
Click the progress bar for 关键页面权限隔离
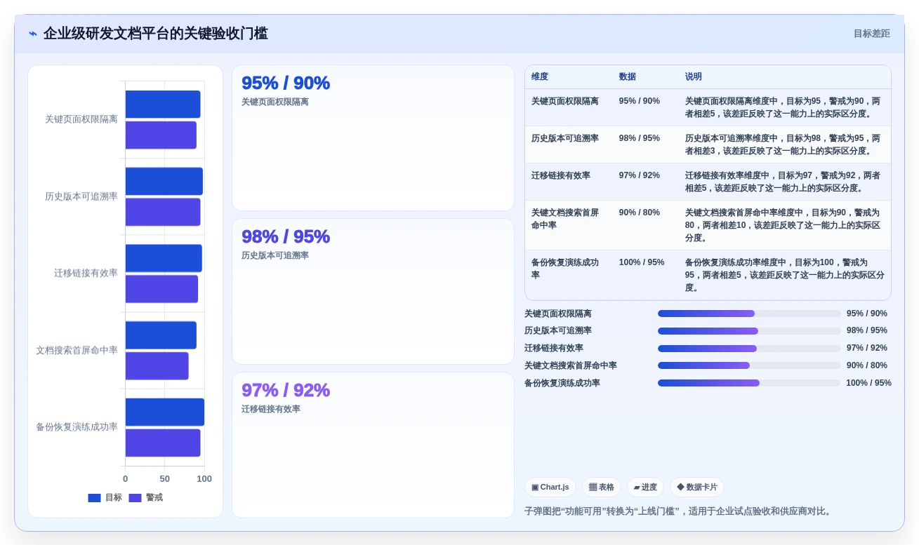tap(749, 314)
